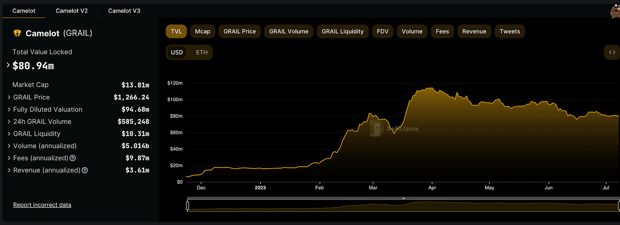Screen dimensions: 620x225
Task: Click the $80.94m total value locked figure
Action: coord(33,66)
